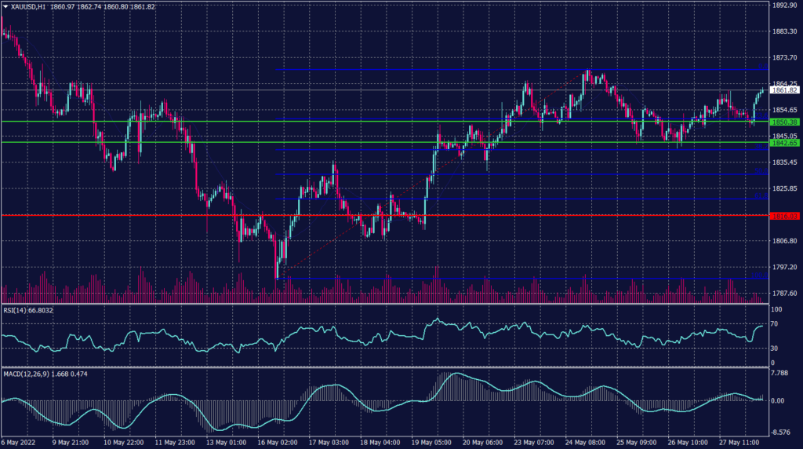Click the Fibonacci 100.0 level label
The width and height of the screenshot is (803, 449).
759,276
